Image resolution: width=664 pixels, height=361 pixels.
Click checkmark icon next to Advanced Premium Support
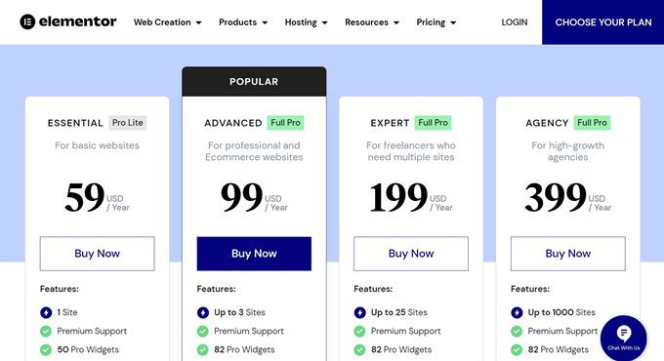click(203, 332)
